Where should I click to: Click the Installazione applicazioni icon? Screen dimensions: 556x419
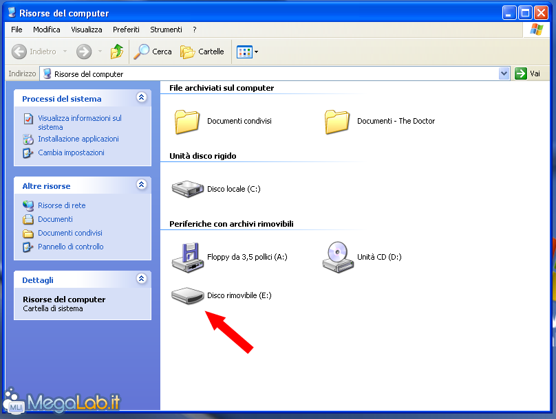tap(28, 139)
